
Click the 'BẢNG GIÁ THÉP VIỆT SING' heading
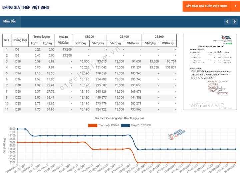point(26,7)
